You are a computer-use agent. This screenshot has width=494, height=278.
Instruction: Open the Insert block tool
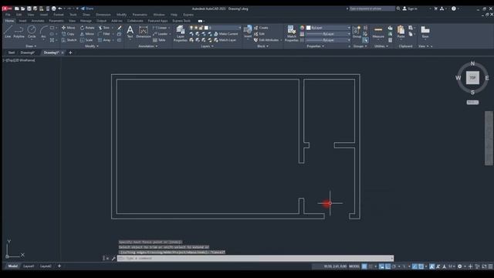click(248, 32)
